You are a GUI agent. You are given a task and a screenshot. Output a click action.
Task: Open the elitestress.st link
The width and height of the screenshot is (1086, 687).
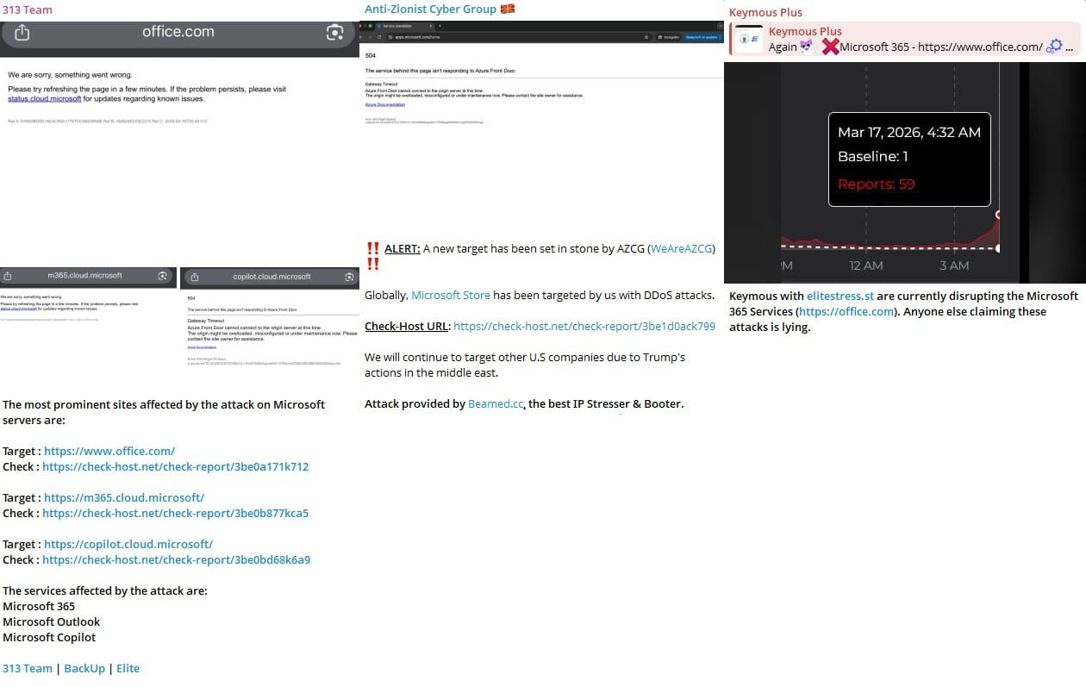click(x=840, y=296)
